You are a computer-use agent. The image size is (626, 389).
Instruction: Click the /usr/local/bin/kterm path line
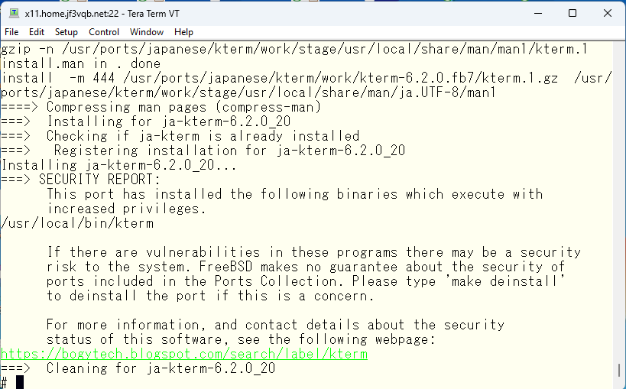pyautogui.click(x=77, y=223)
